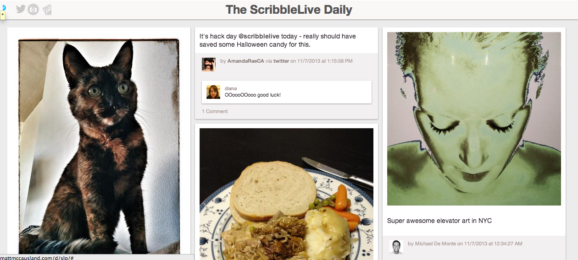Open the 'Super awesome elevator art in NYC' caption
Viewport: 578px width, 260px height.
point(439,221)
